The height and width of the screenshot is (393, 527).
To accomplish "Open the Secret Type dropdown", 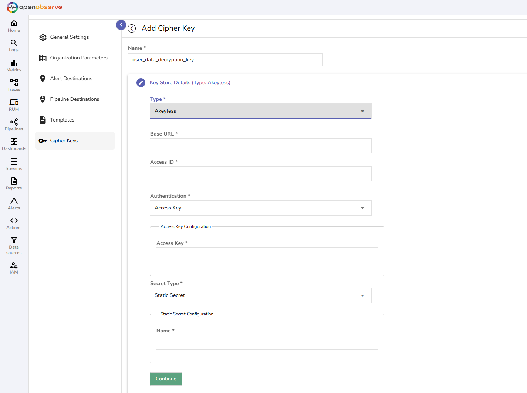I will point(260,295).
